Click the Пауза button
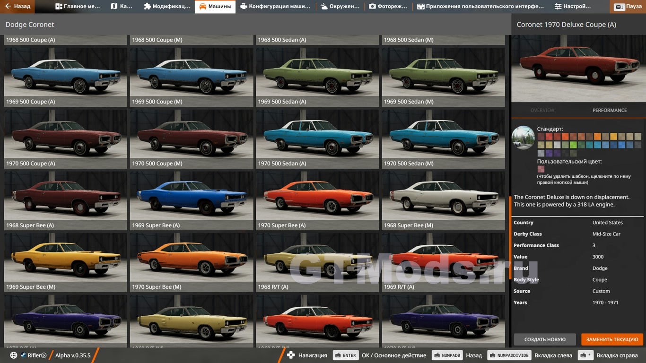 pos(628,7)
